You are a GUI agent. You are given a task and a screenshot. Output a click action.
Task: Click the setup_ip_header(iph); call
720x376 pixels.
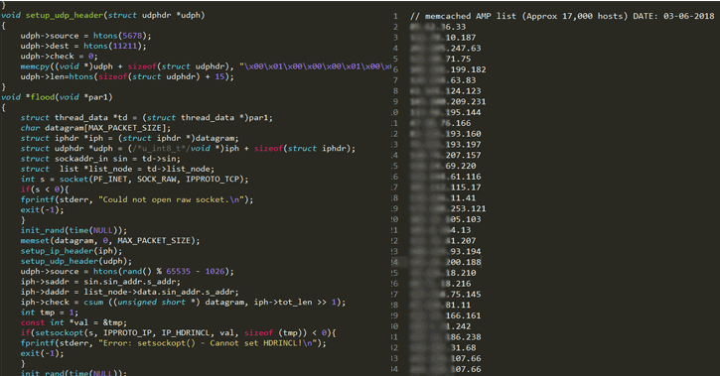point(72,251)
